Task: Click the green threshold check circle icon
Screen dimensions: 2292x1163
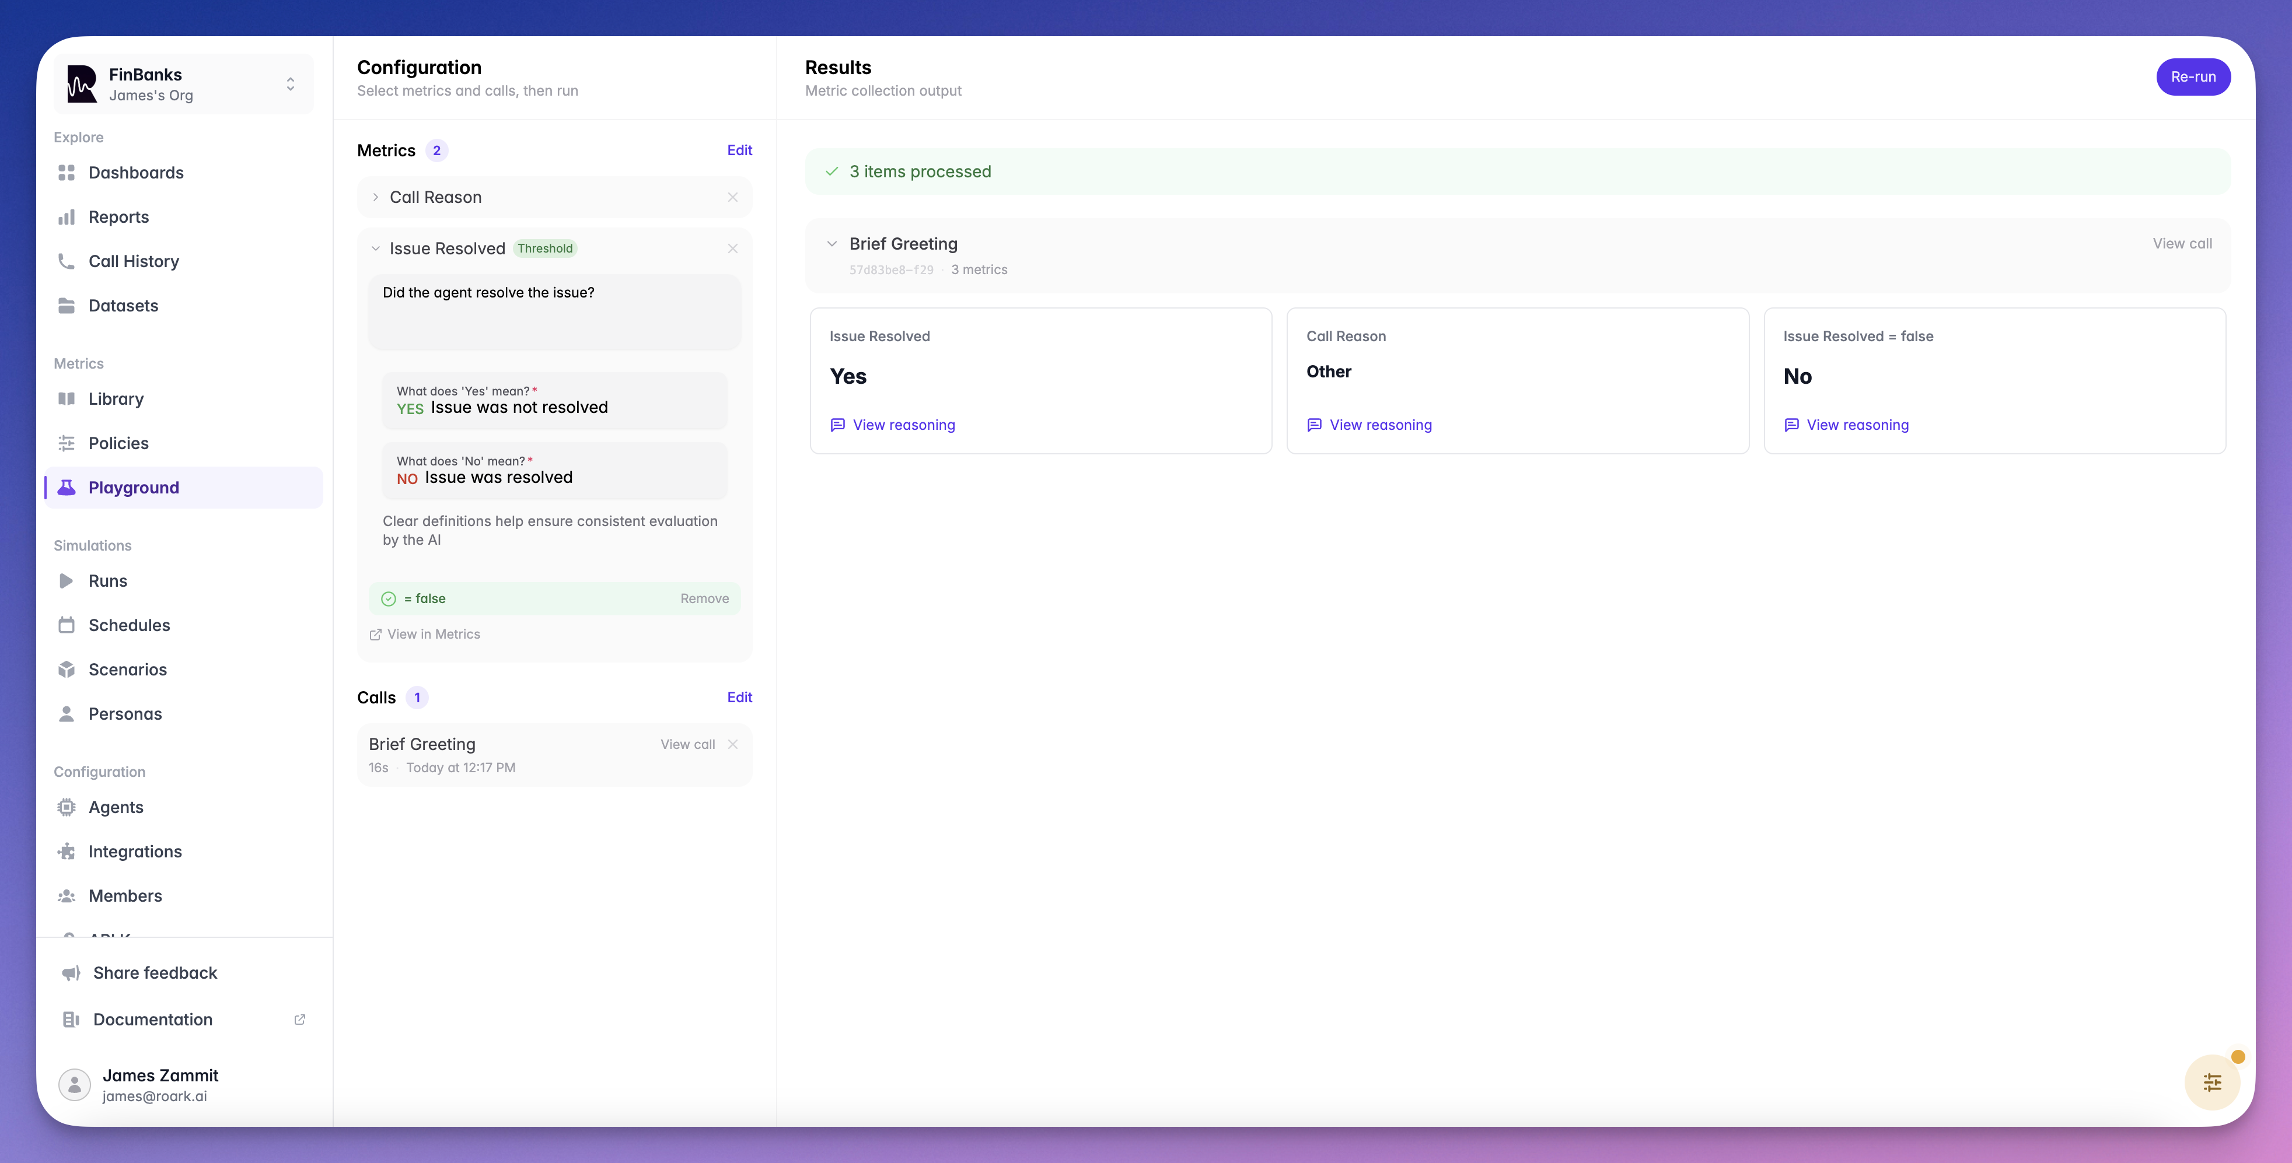Action: [389, 598]
